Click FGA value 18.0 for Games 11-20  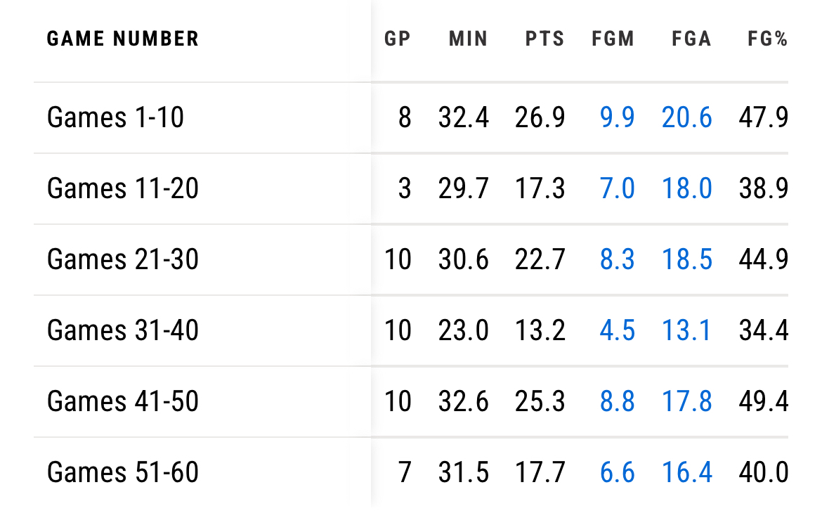[686, 188]
